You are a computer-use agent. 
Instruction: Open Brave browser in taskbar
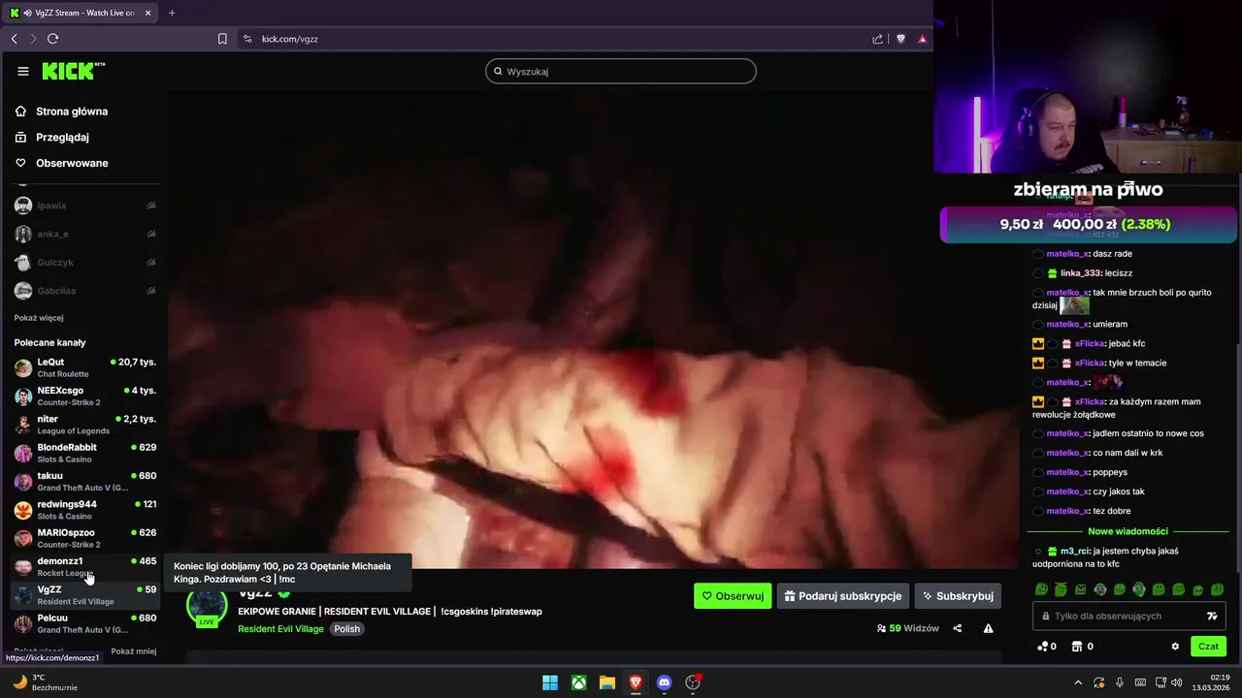pos(636,682)
